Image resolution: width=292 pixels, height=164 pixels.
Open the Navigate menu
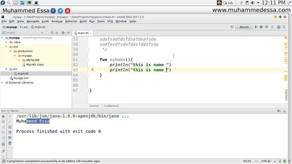[x=33, y=21]
